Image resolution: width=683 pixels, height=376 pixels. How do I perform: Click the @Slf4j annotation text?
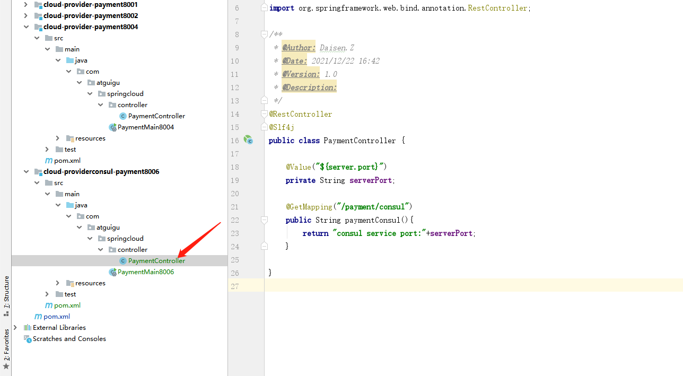(282, 127)
